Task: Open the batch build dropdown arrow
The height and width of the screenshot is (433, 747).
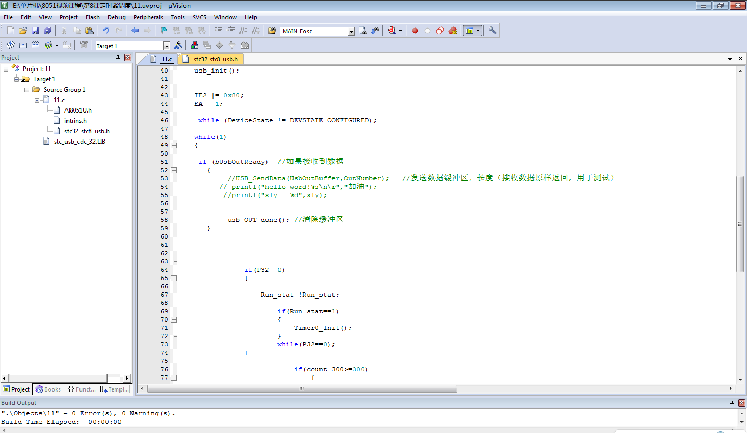Action: [x=57, y=46]
